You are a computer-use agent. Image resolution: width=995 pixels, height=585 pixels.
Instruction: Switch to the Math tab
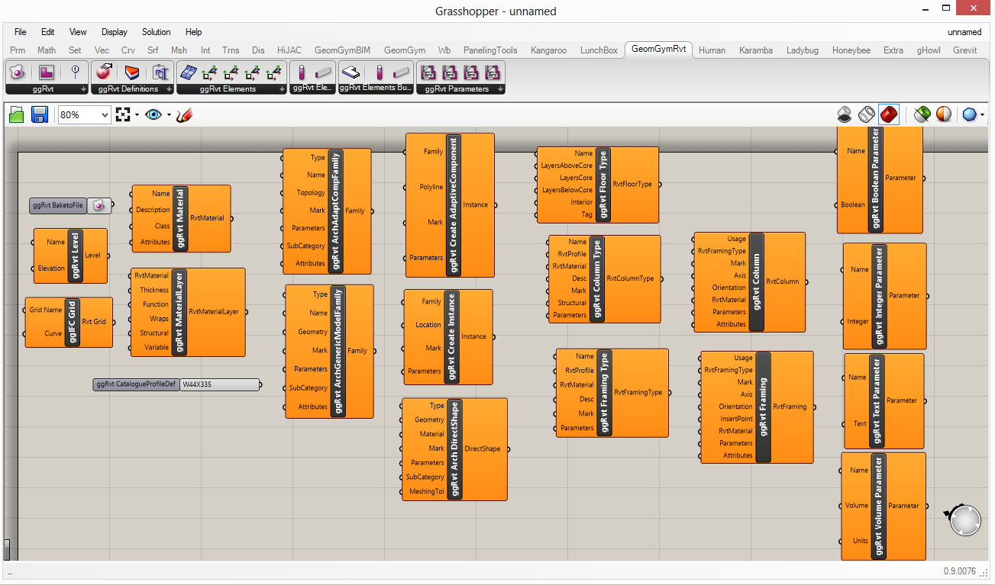pyautogui.click(x=47, y=50)
